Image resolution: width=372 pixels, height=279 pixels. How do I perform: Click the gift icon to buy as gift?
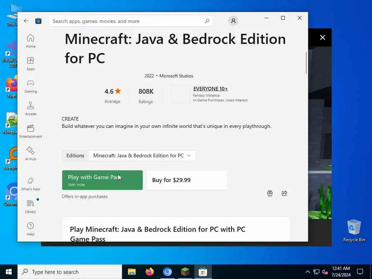click(270, 193)
